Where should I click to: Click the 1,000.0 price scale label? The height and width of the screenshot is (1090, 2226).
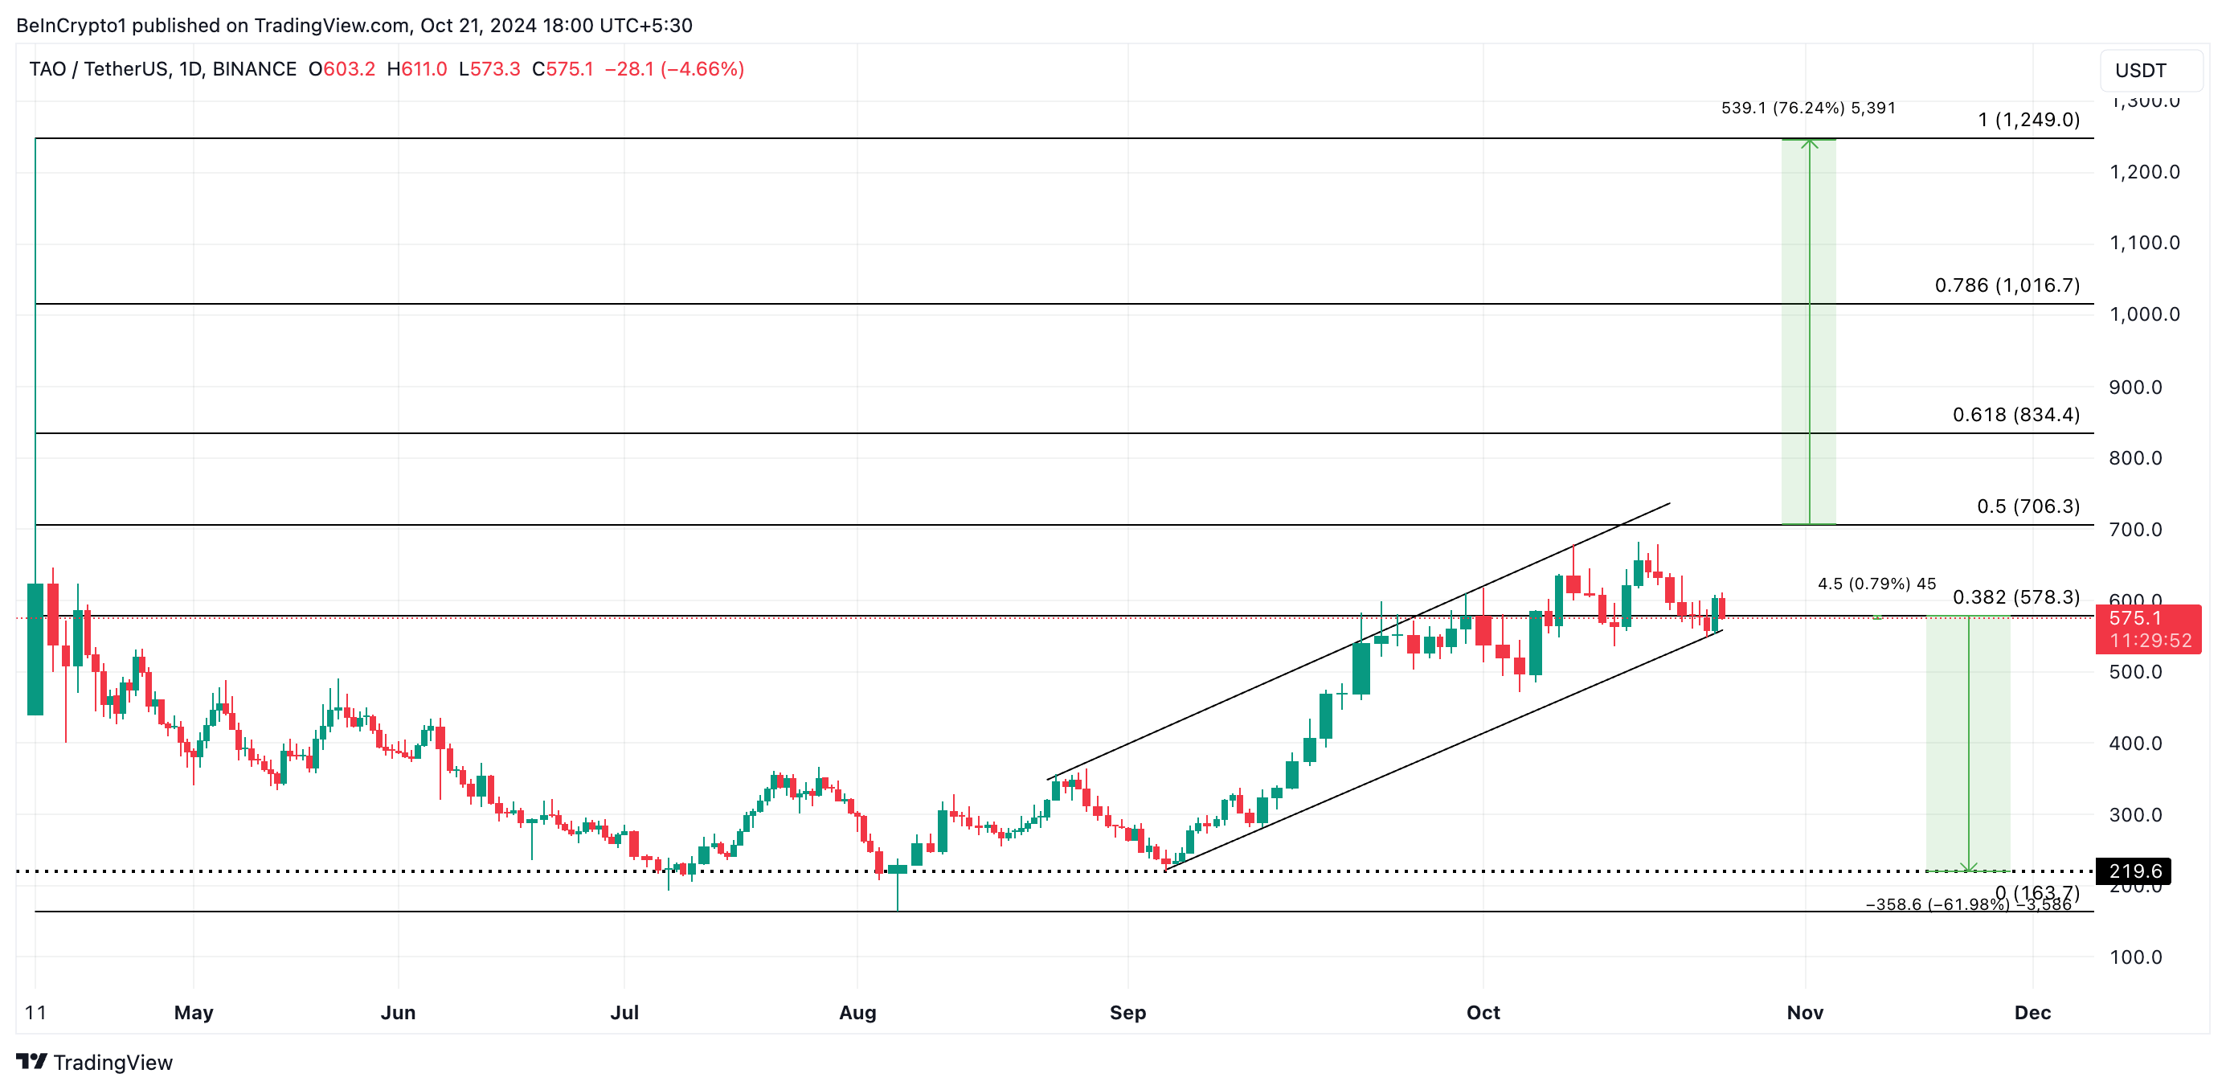(2144, 313)
